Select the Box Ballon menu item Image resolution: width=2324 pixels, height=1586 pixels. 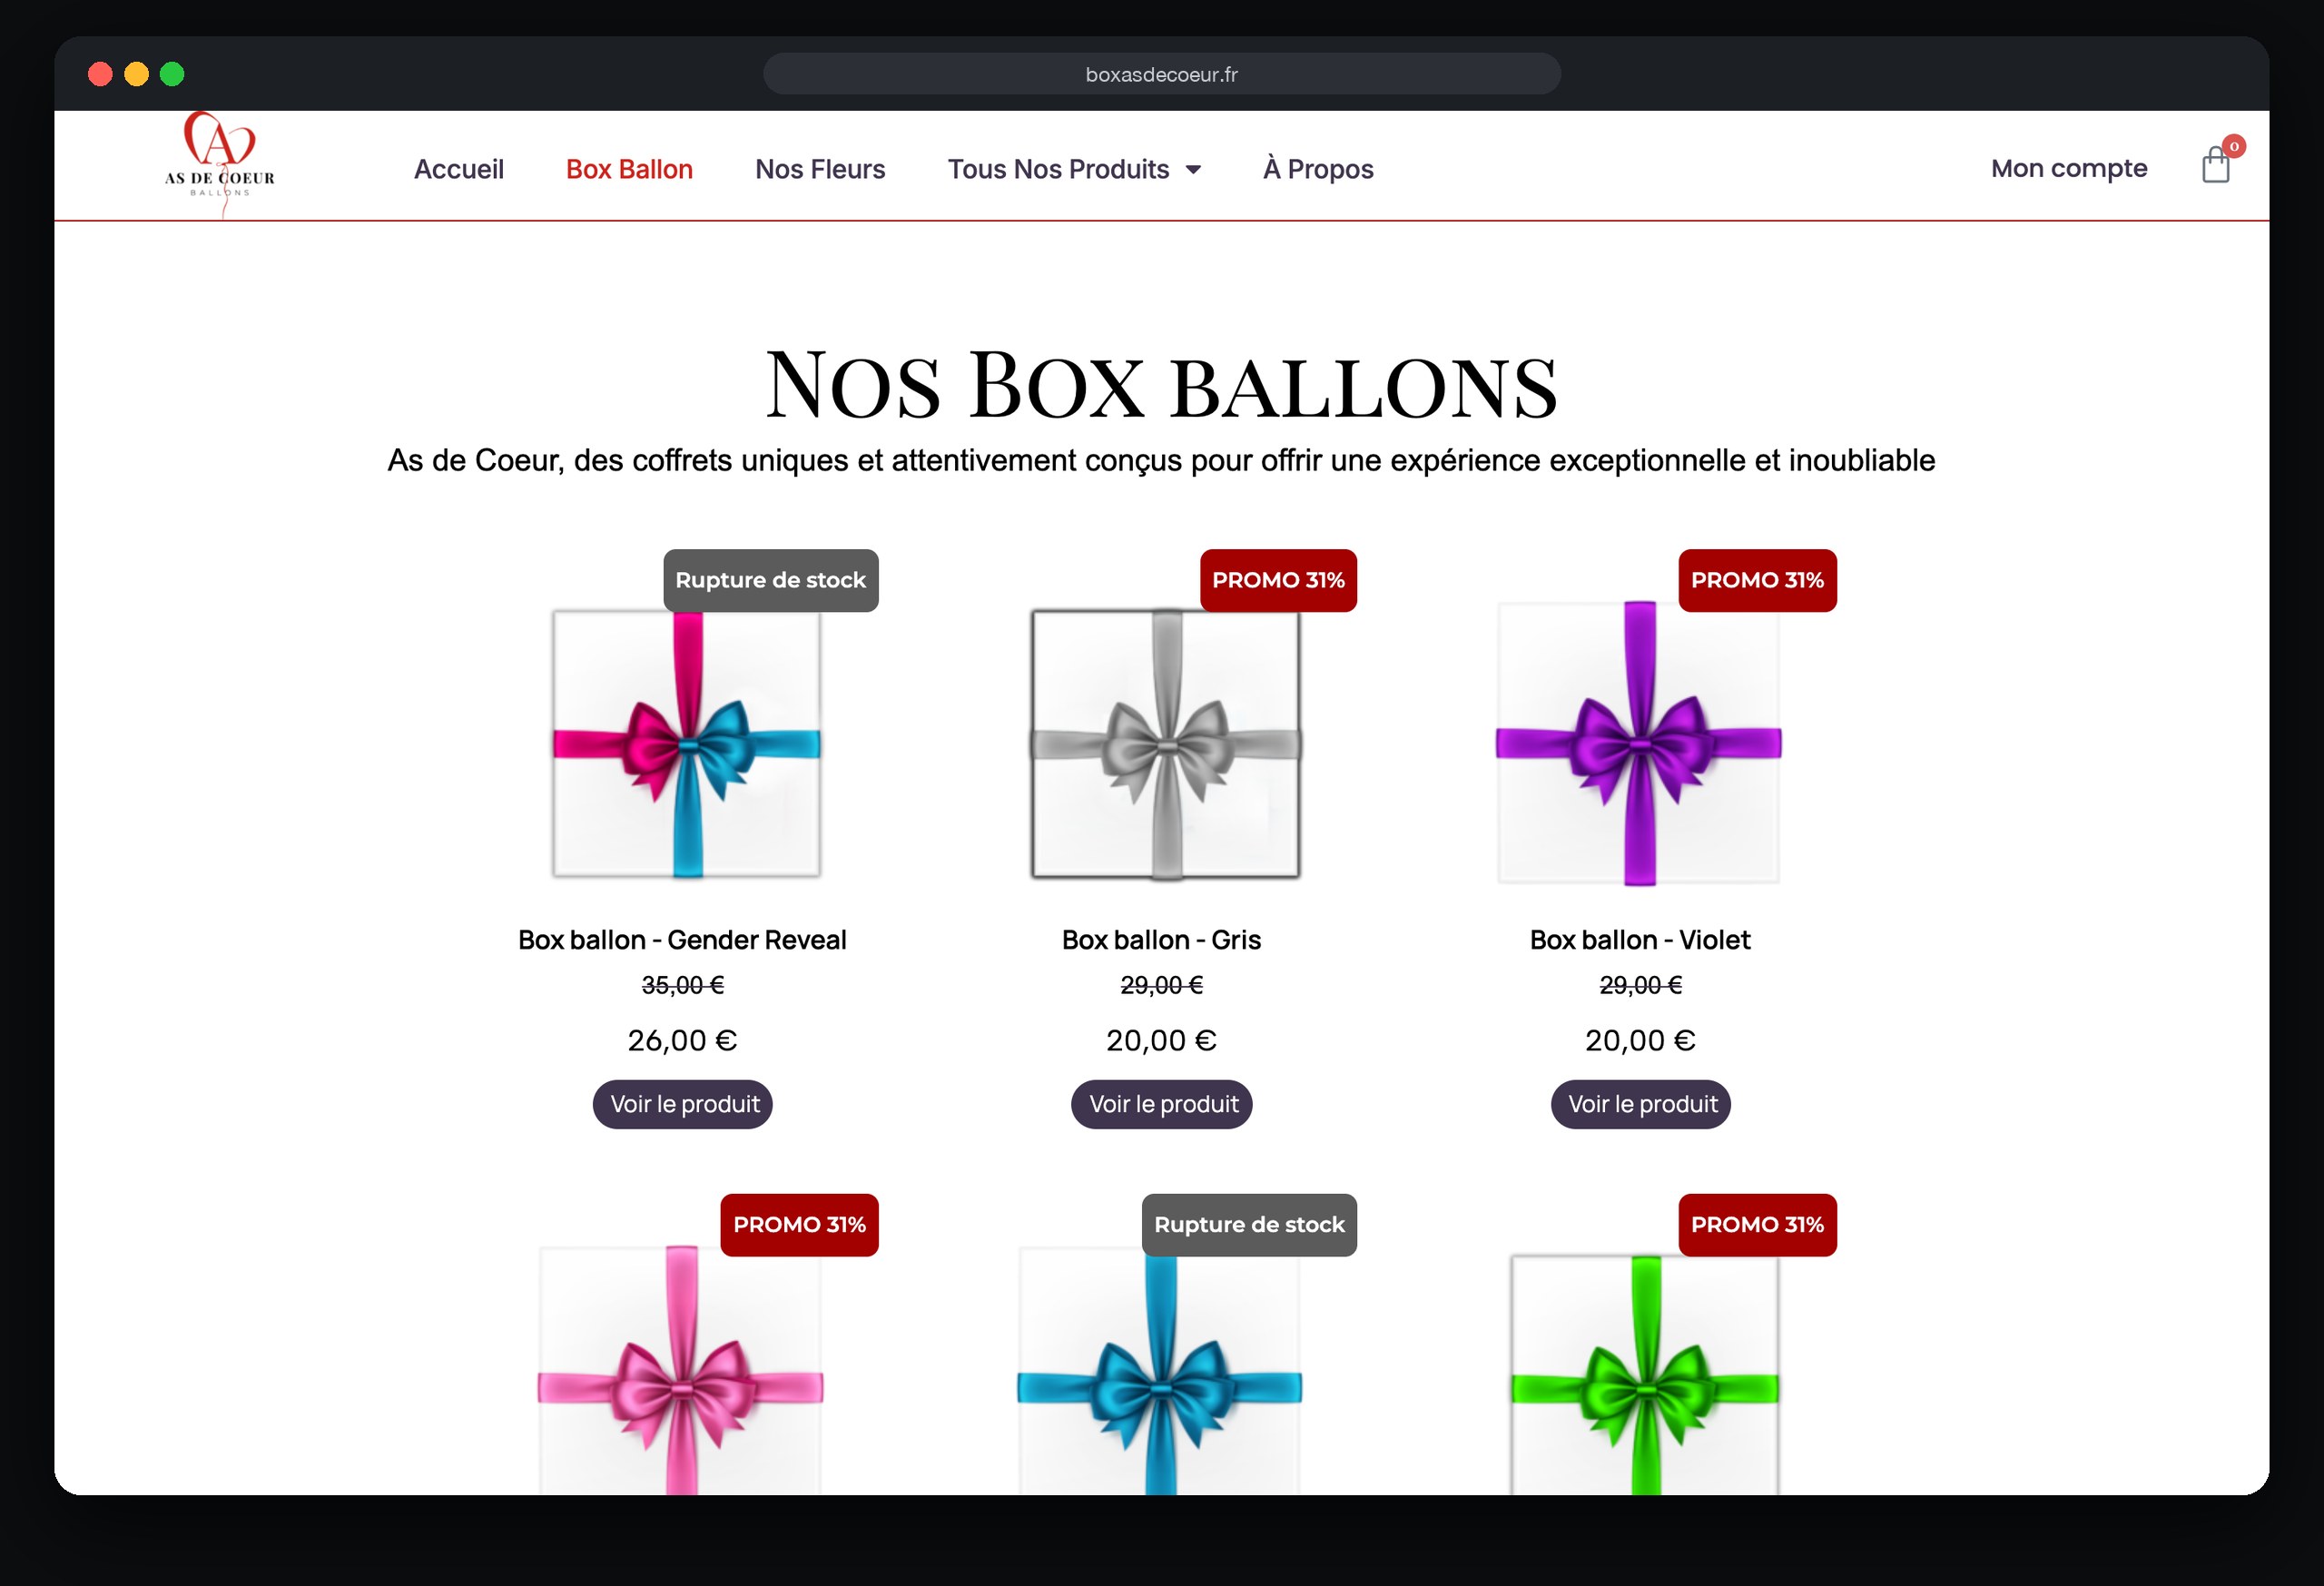(x=629, y=169)
